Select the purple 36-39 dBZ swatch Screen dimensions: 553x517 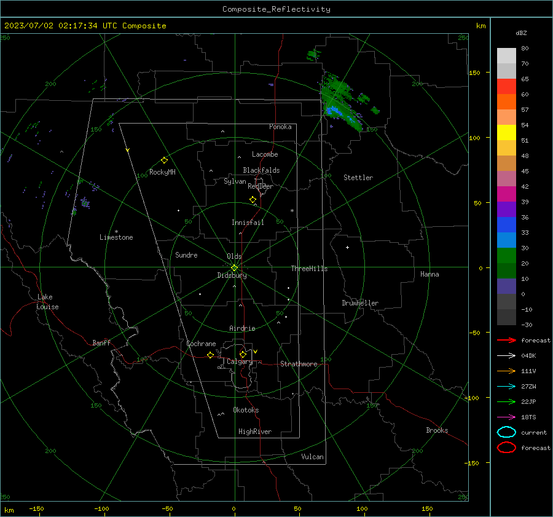[x=506, y=210]
